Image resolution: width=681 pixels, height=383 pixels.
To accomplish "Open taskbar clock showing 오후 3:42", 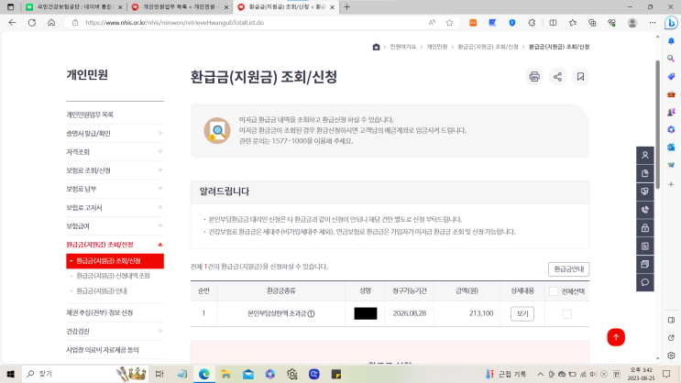I will pyautogui.click(x=641, y=374).
